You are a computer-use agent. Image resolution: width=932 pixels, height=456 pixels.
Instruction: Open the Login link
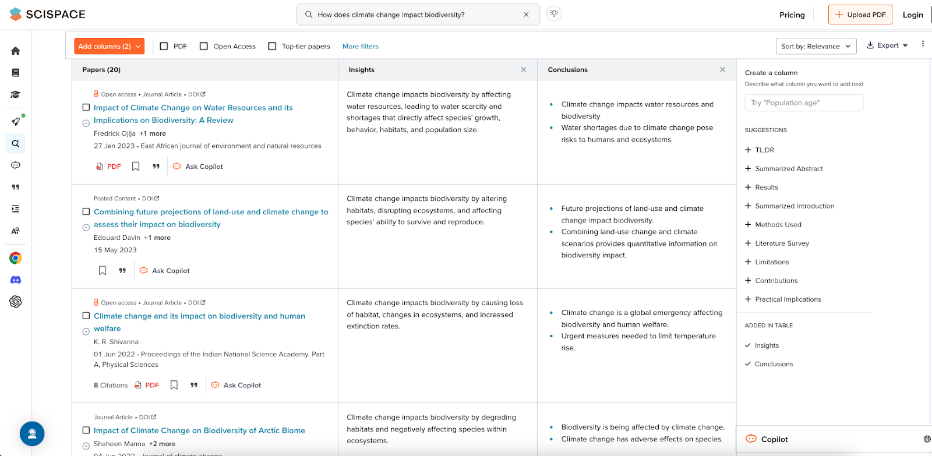[913, 15]
